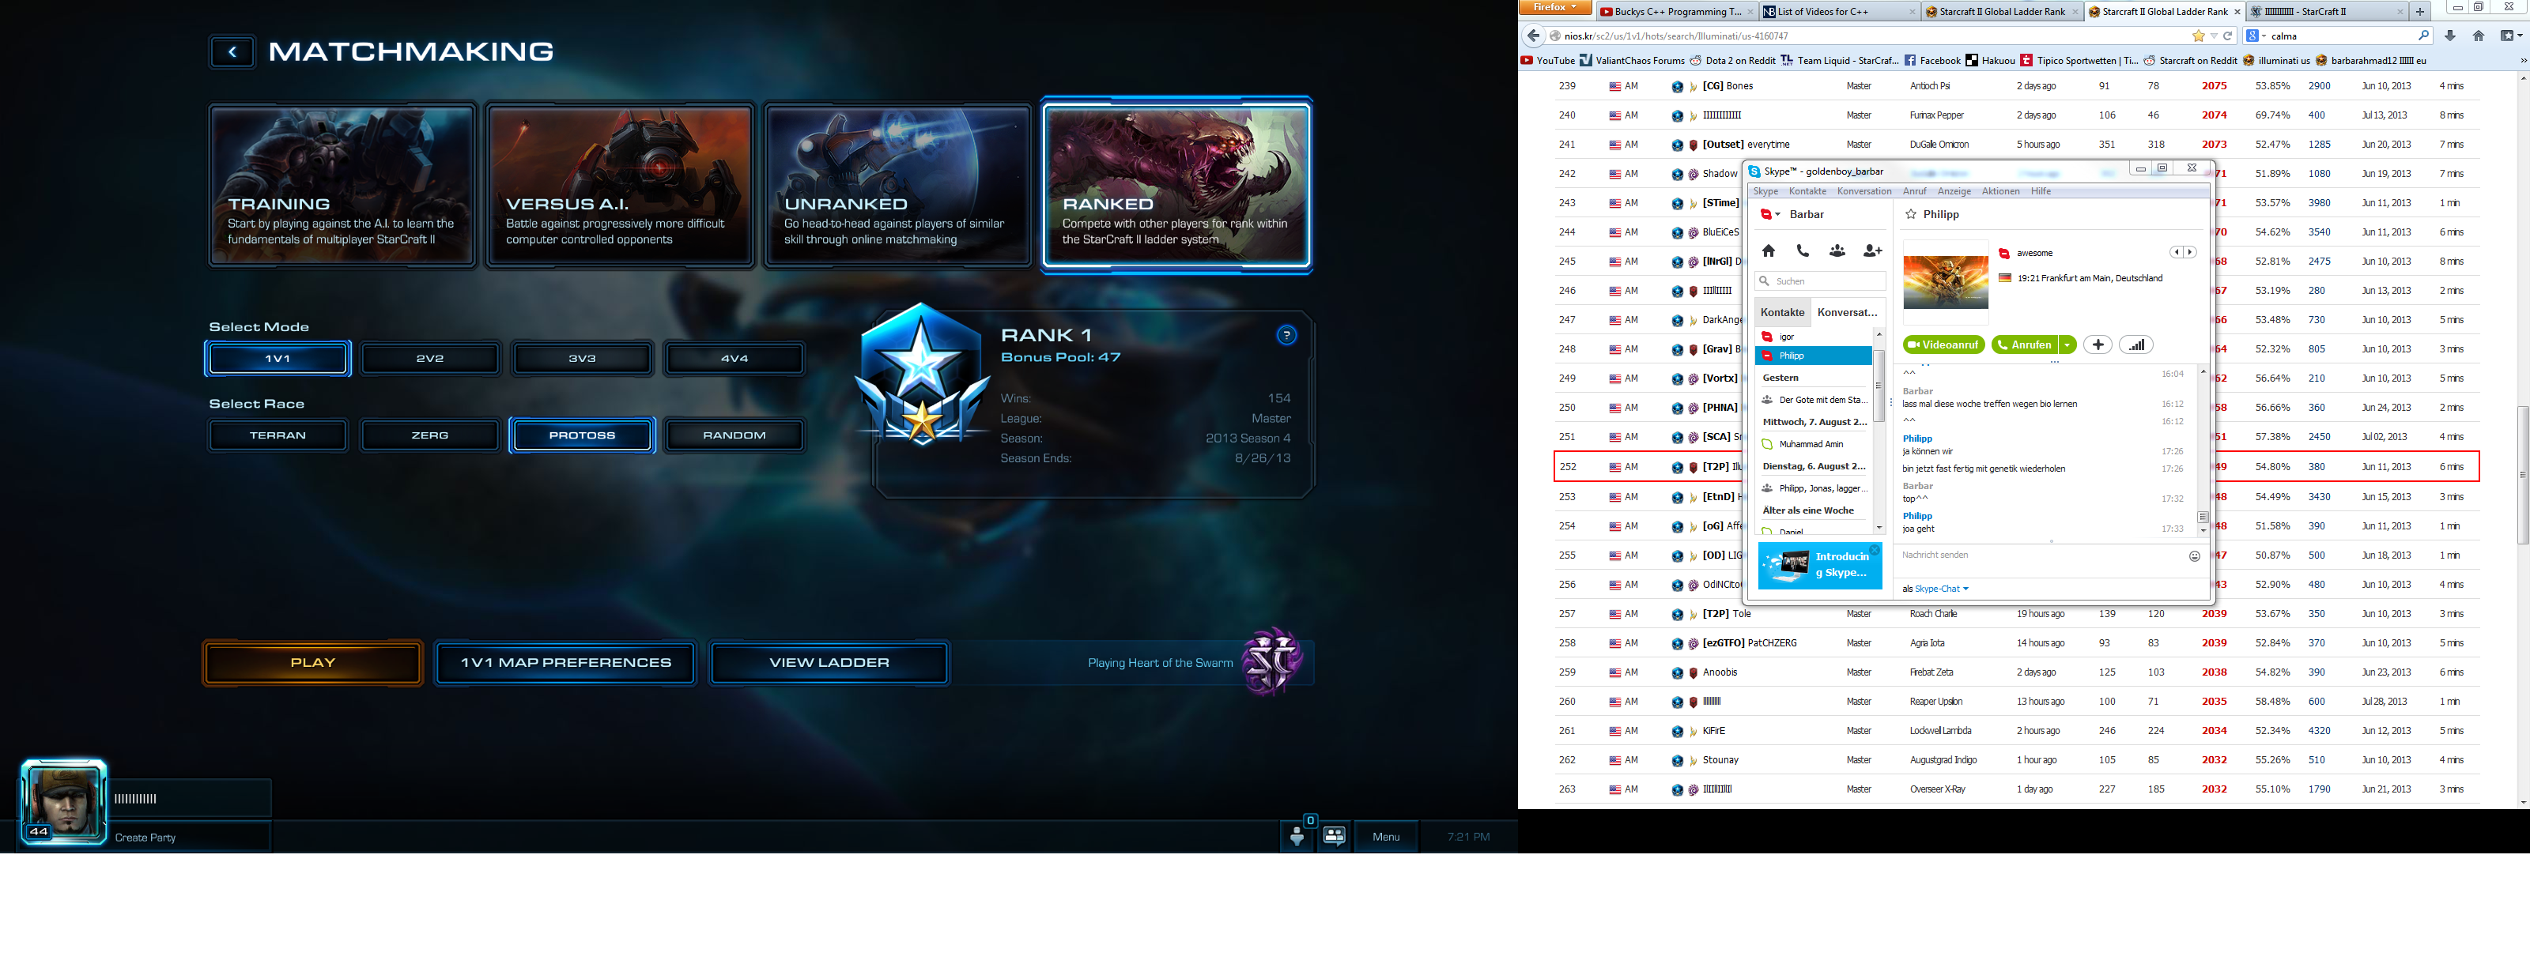Switch to the Kontakte tab
Viewport: 2530px width, 979px height.
point(1781,312)
